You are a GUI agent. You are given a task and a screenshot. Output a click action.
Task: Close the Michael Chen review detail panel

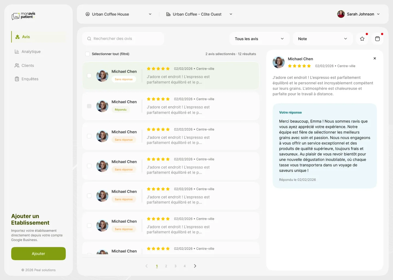coord(375,58)
